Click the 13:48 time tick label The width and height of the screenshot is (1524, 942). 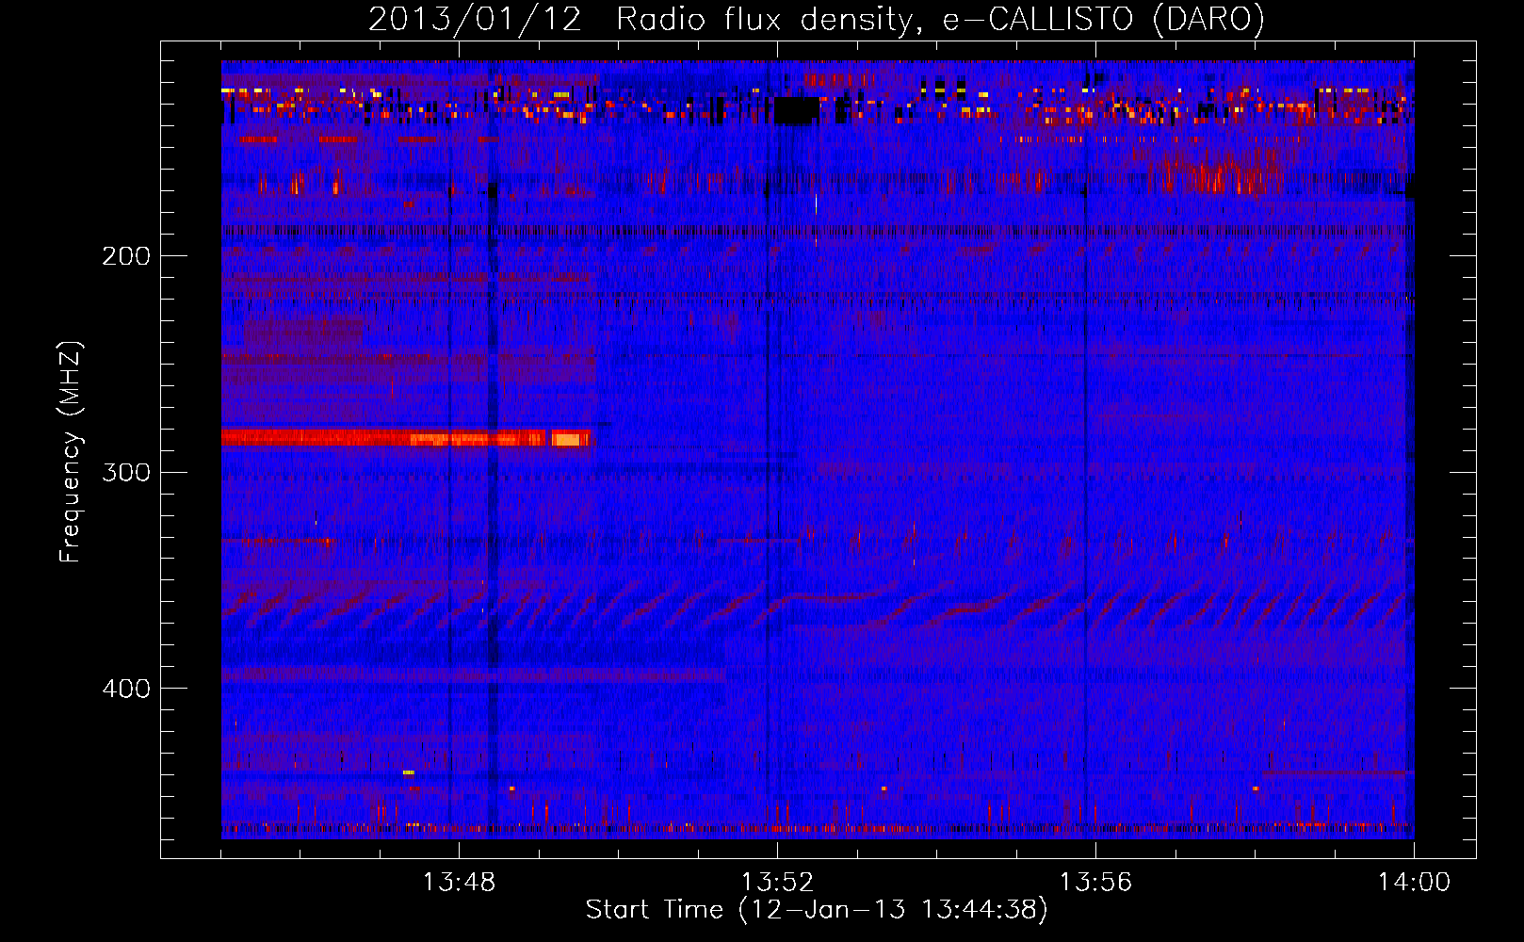459,883
